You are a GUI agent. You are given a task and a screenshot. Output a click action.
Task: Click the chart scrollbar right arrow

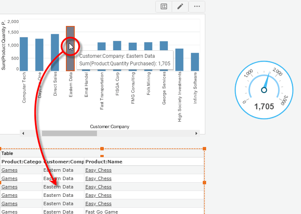tap(196, 133)
